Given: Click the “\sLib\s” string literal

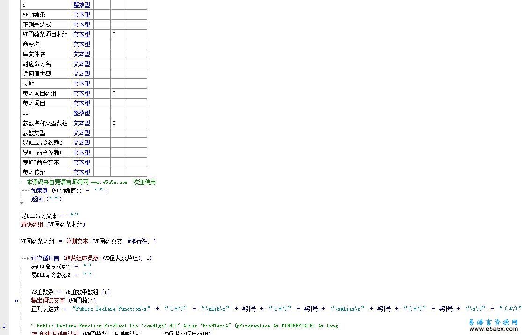Looking at the screenshot, I should click(x=215, y=309).
